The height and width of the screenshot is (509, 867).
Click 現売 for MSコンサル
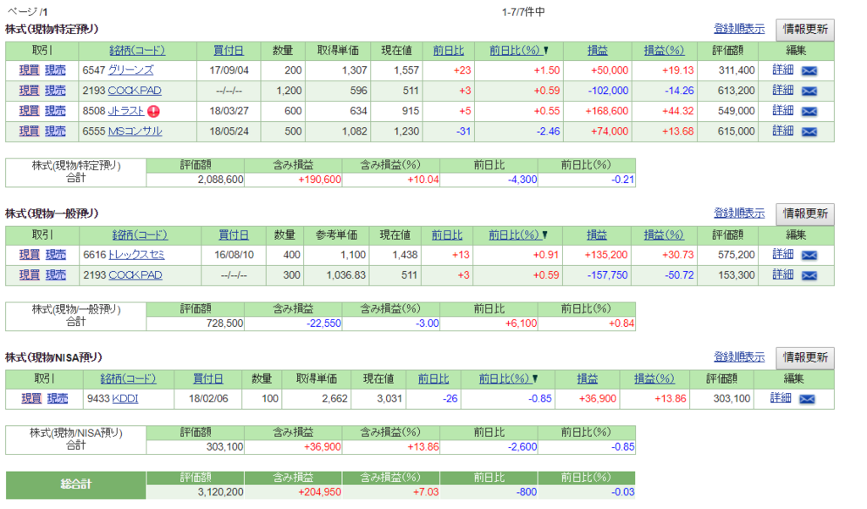(x=55, y=131)
